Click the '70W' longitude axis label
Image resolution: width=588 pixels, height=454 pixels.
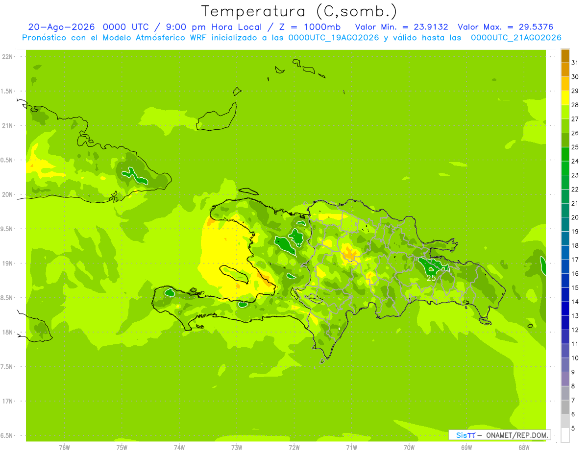tap(409, 448)
